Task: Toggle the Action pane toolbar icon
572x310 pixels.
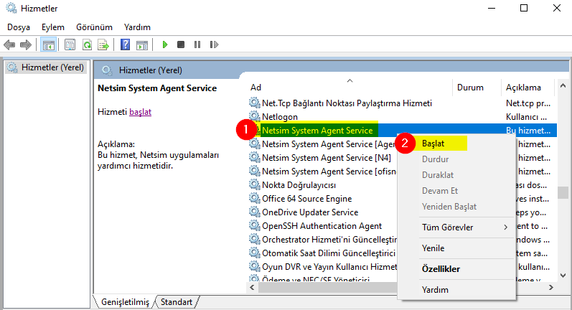Action: click(142, 45)
